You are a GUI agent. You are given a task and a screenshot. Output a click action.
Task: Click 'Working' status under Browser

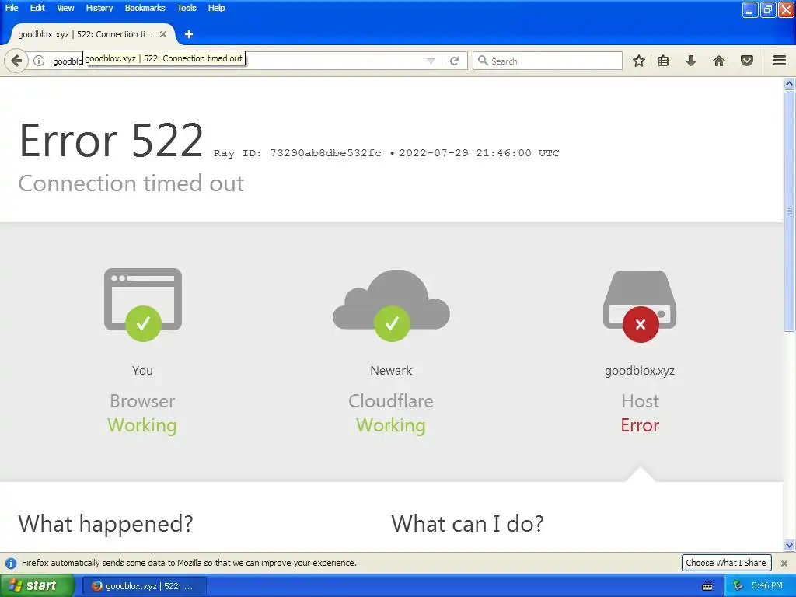142,425
